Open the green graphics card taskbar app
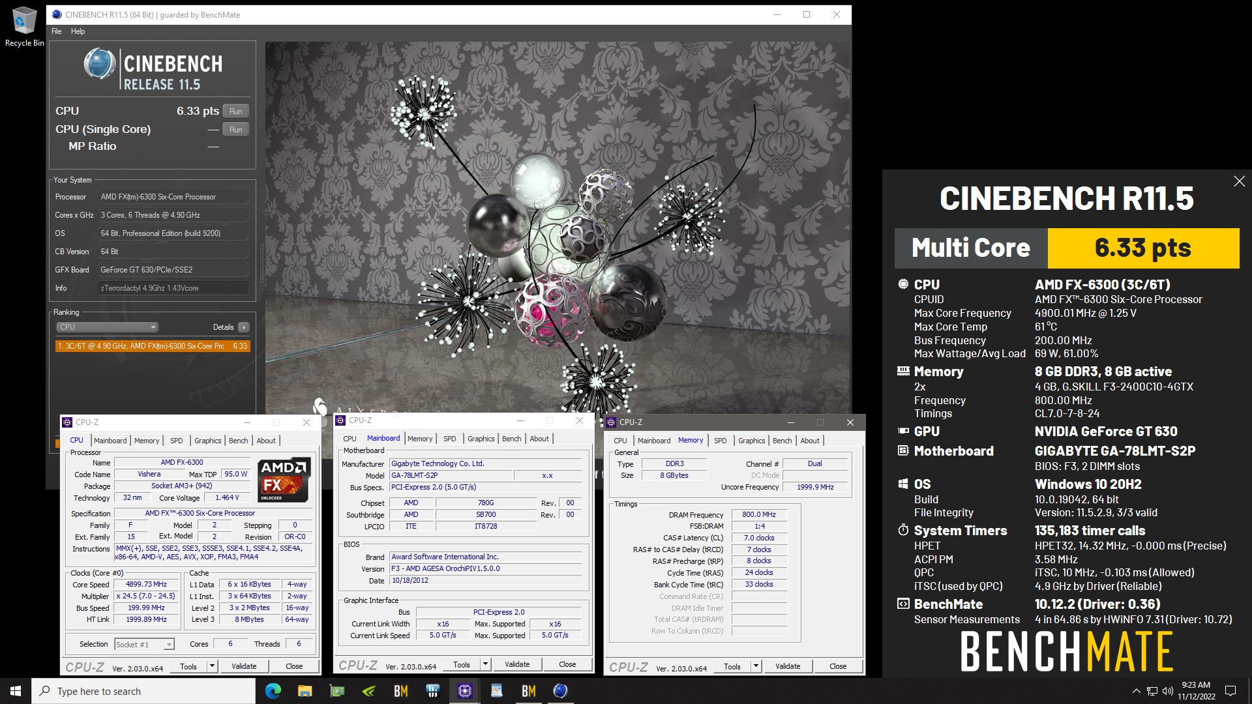 point(336,691)
